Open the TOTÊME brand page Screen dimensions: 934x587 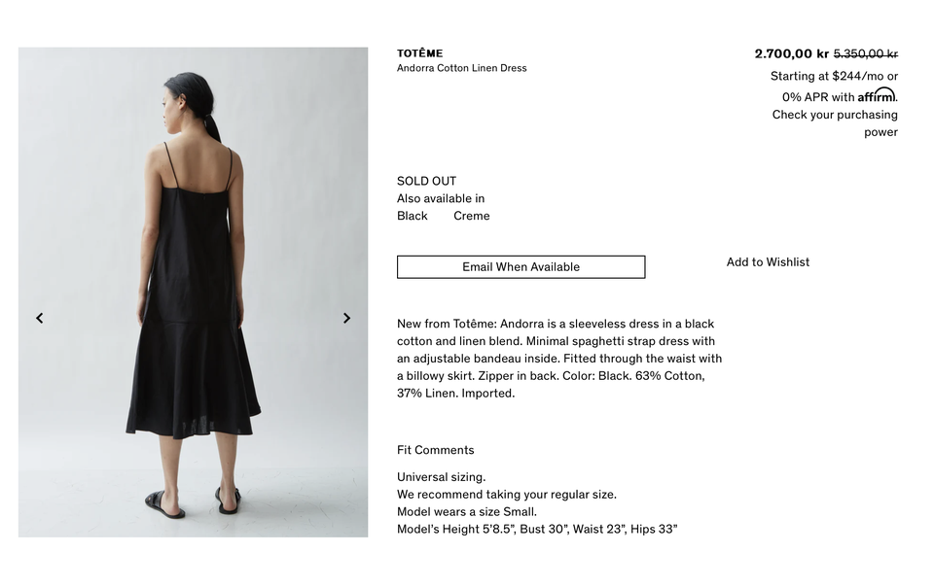tap(420, 53)
